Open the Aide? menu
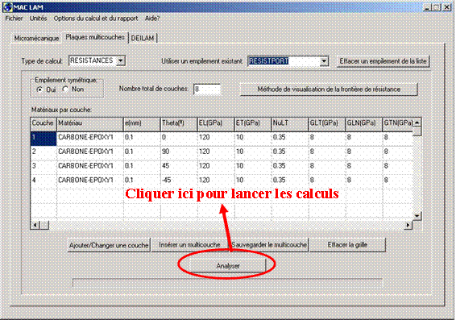 point(152,19)
